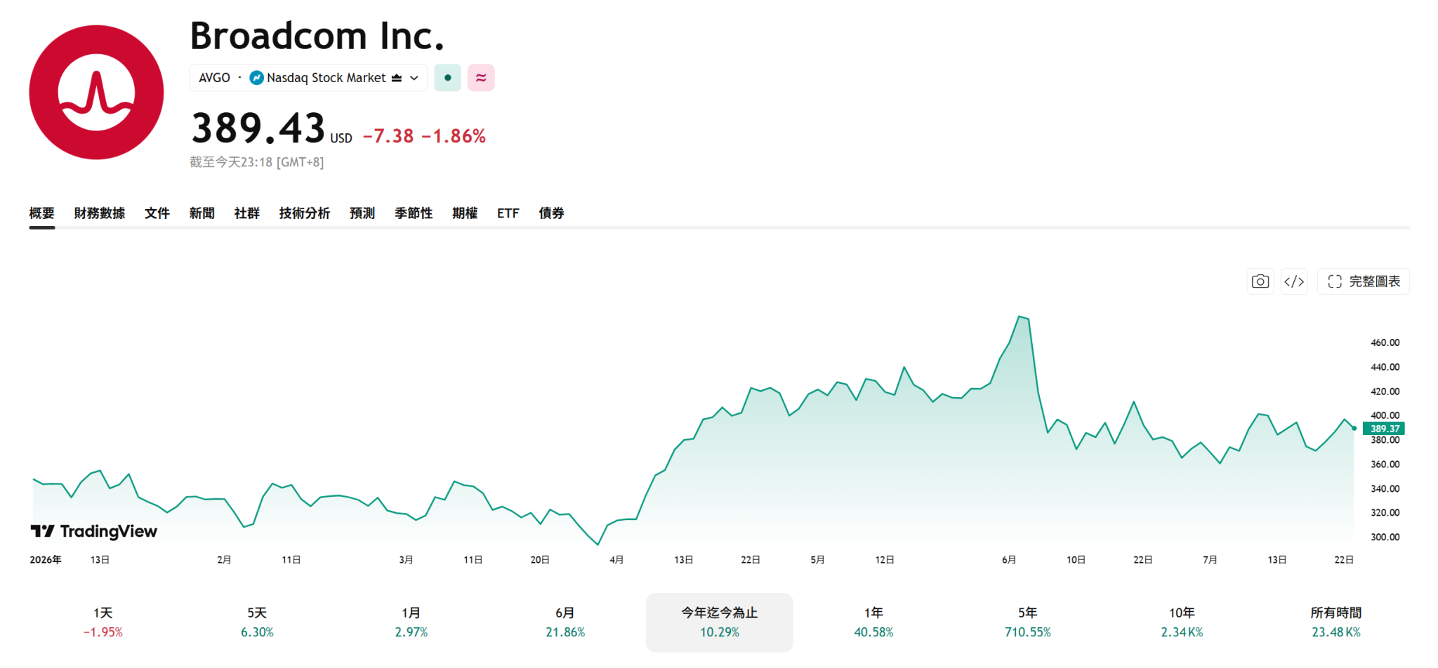Image resolution: width=1438 pixels, height=668 pixels.
Task: Click the pink approximate-data indicator icon
Action: click(x=481, y=78)
